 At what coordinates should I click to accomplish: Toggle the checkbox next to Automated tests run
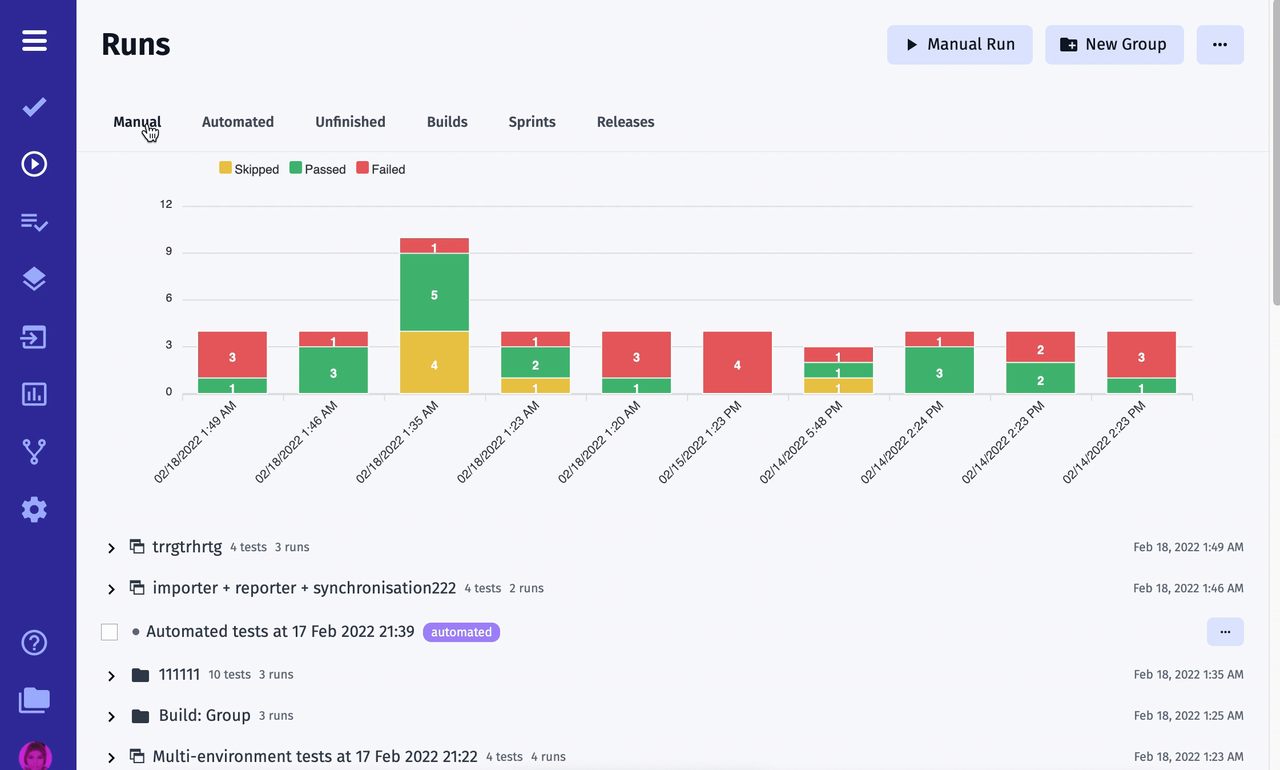pos(109,631)
